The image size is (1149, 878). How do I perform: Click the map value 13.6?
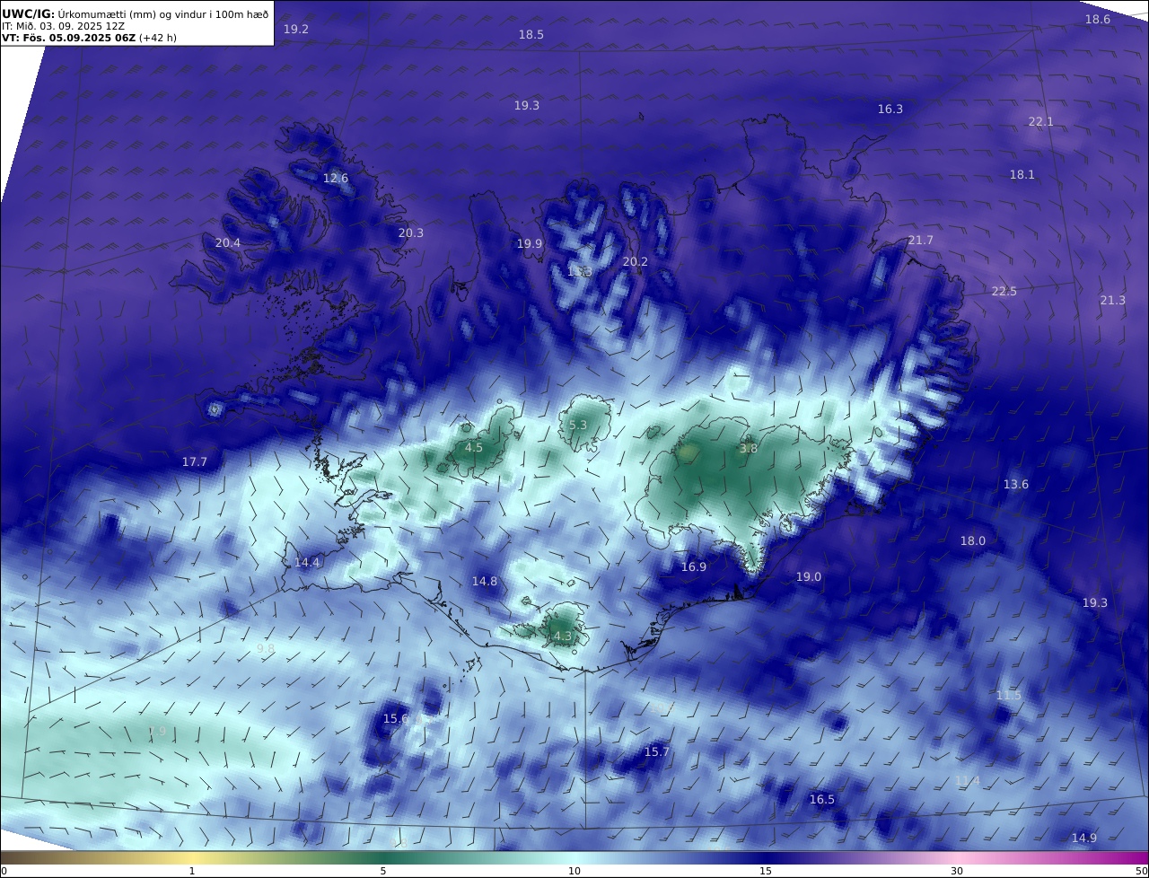click(x=1016, y=485)
